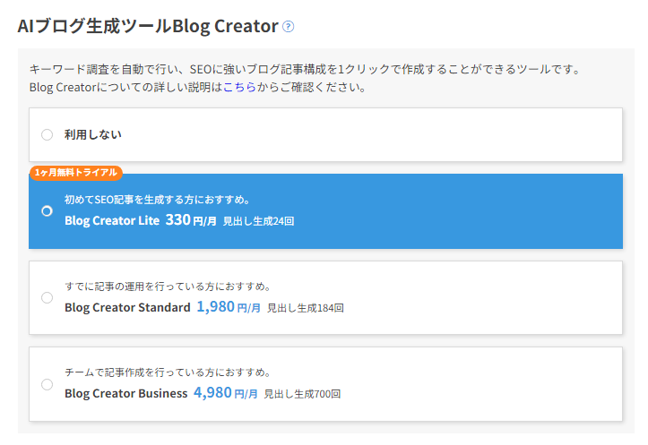
Task: Click チームで記事作成を行っている方におすすめ text
Action: click(x=168, y=372)
